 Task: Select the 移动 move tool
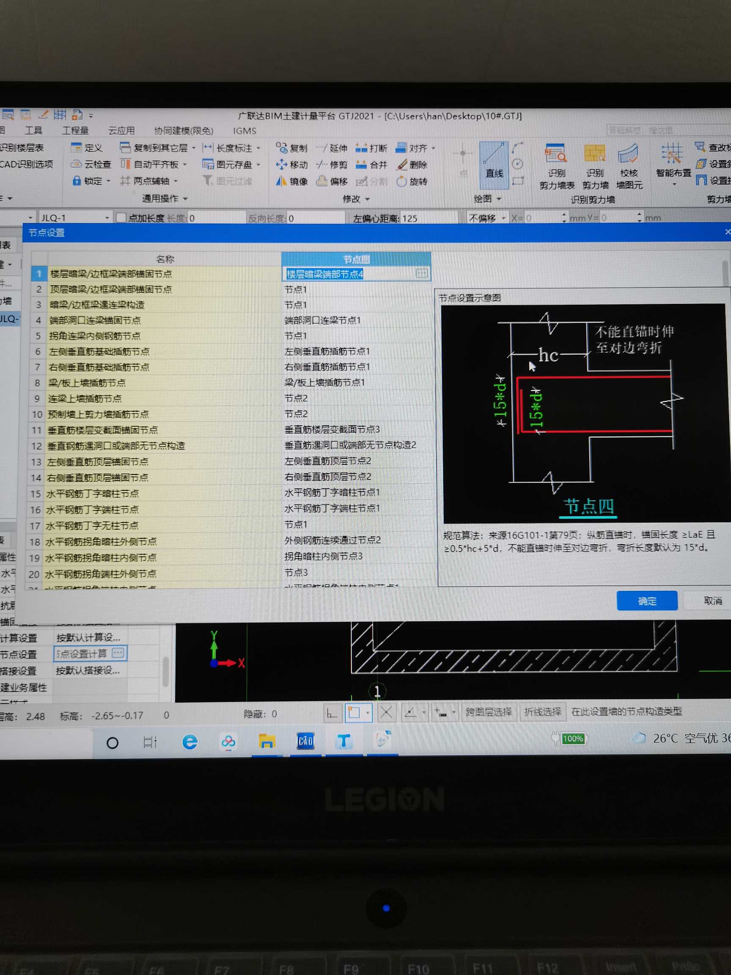[x=292, y=165]
